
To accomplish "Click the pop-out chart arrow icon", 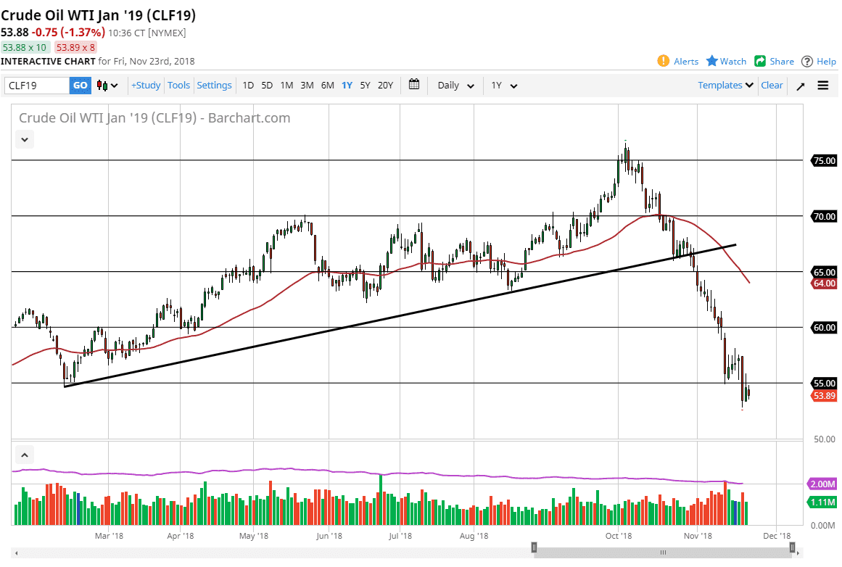I will [800, 85].
